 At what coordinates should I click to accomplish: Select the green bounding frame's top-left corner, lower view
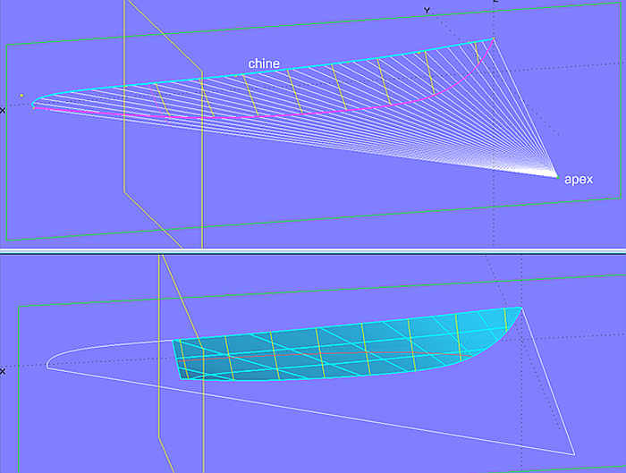tap(19, 307)
